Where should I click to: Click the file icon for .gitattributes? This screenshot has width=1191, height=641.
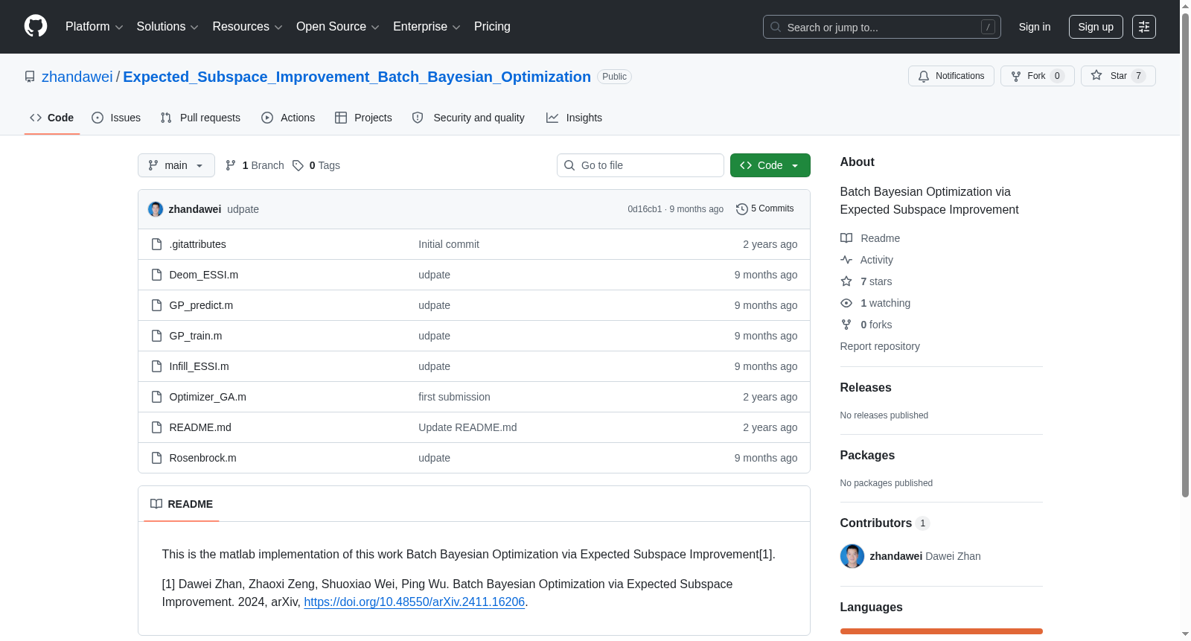156,244
